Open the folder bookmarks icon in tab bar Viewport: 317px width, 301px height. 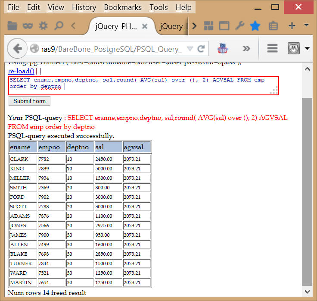12,26
